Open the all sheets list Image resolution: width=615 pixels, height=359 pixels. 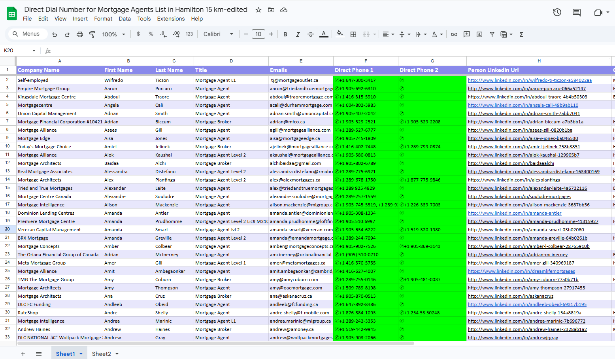[39, 354]
